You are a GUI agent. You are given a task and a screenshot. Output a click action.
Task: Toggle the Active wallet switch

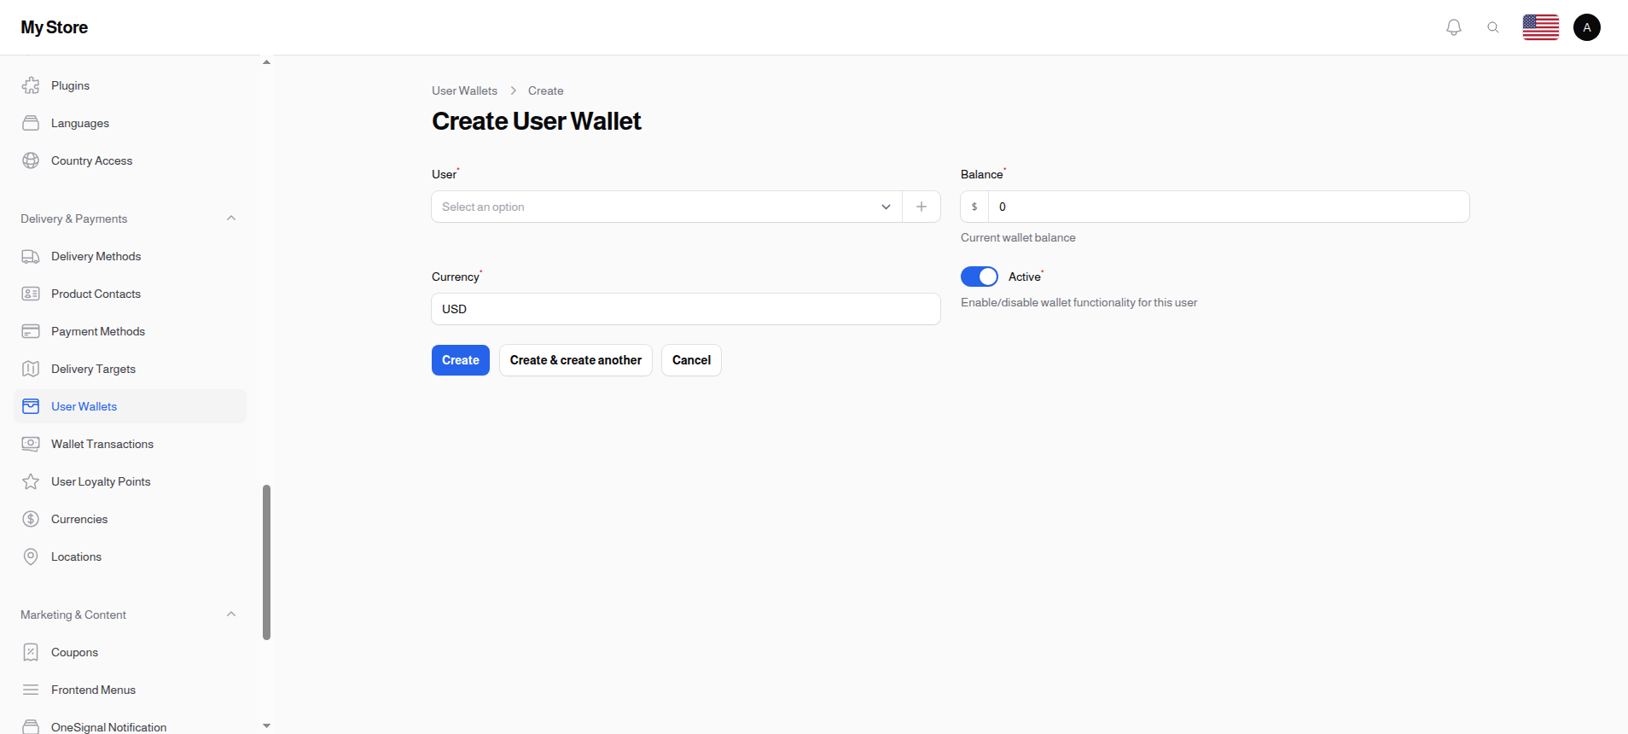click(x=980, y=277)
